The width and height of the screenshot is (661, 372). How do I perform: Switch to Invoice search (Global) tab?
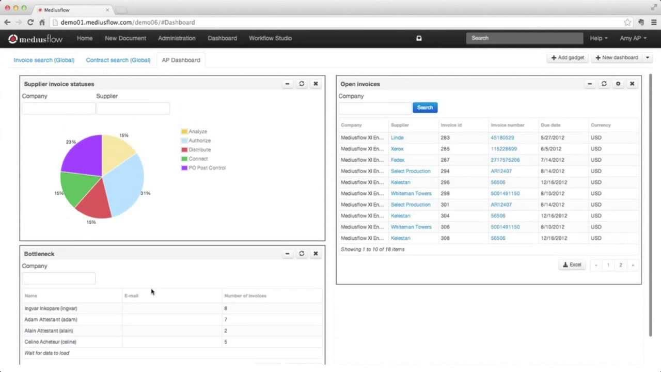pyautogui.click(x=44, y=60)
